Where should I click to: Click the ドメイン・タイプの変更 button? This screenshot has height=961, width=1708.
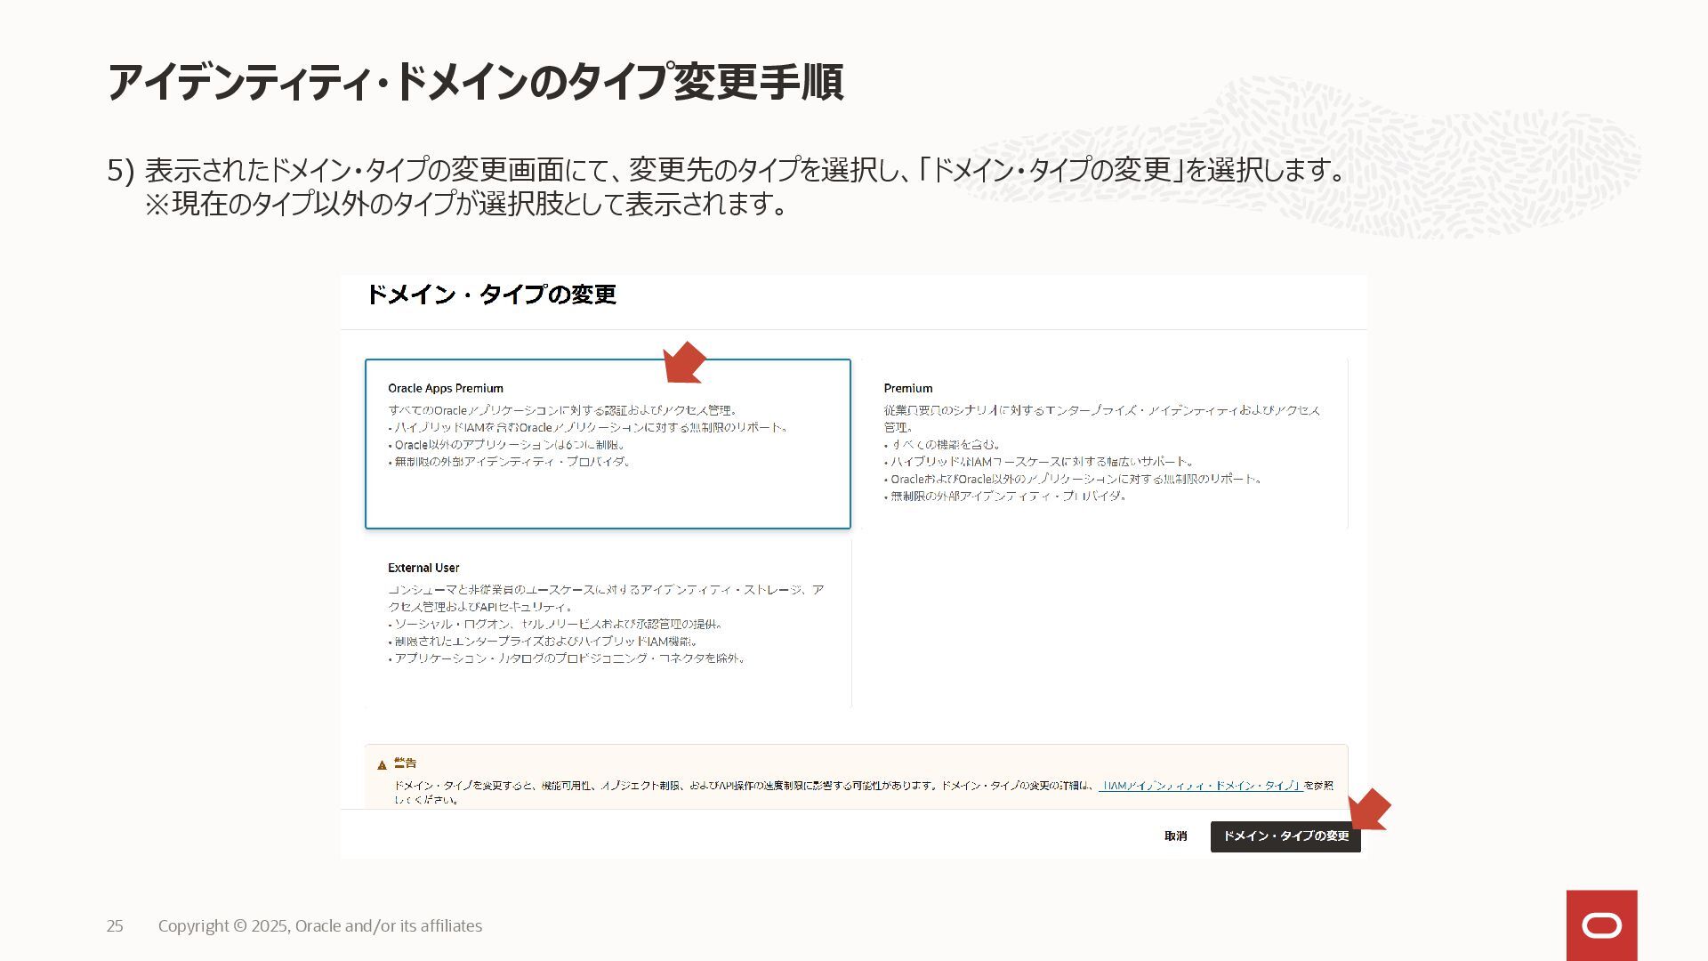(1285, 836)
